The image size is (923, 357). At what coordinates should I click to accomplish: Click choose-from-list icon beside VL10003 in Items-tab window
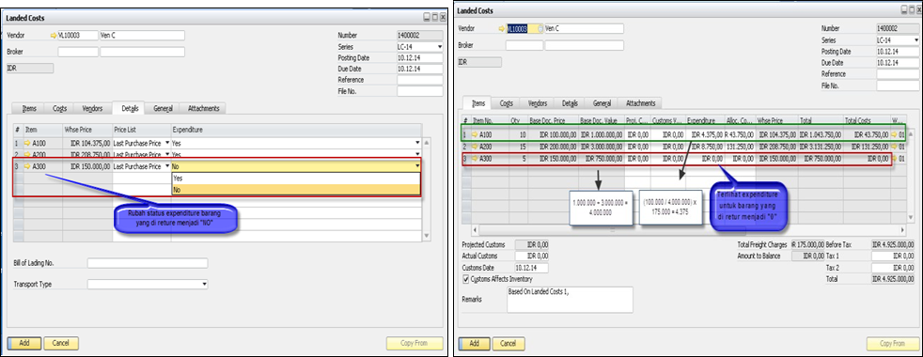540,28
